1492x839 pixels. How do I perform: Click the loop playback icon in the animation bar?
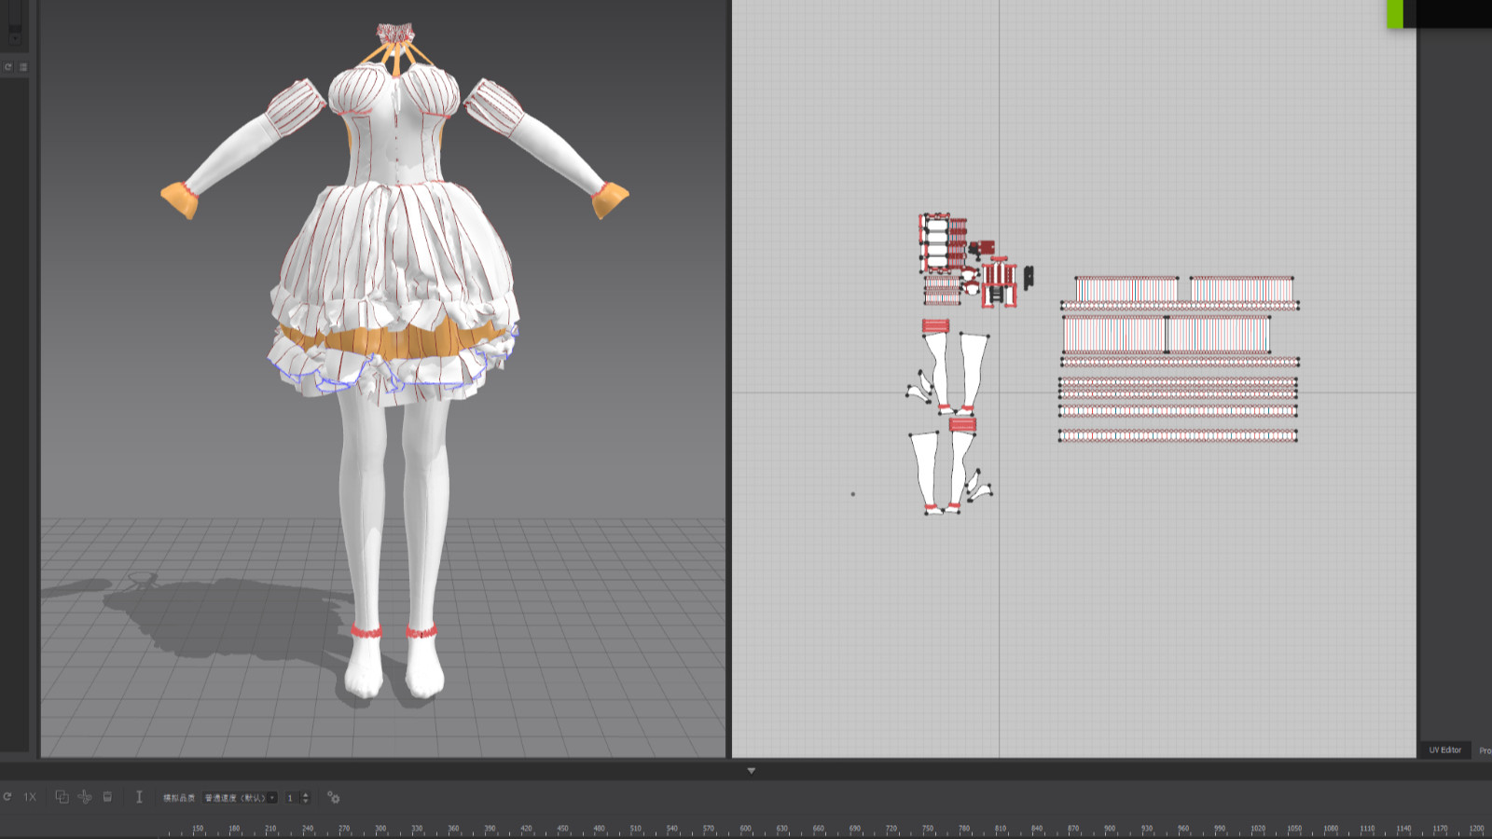click(x=7, y=797)
